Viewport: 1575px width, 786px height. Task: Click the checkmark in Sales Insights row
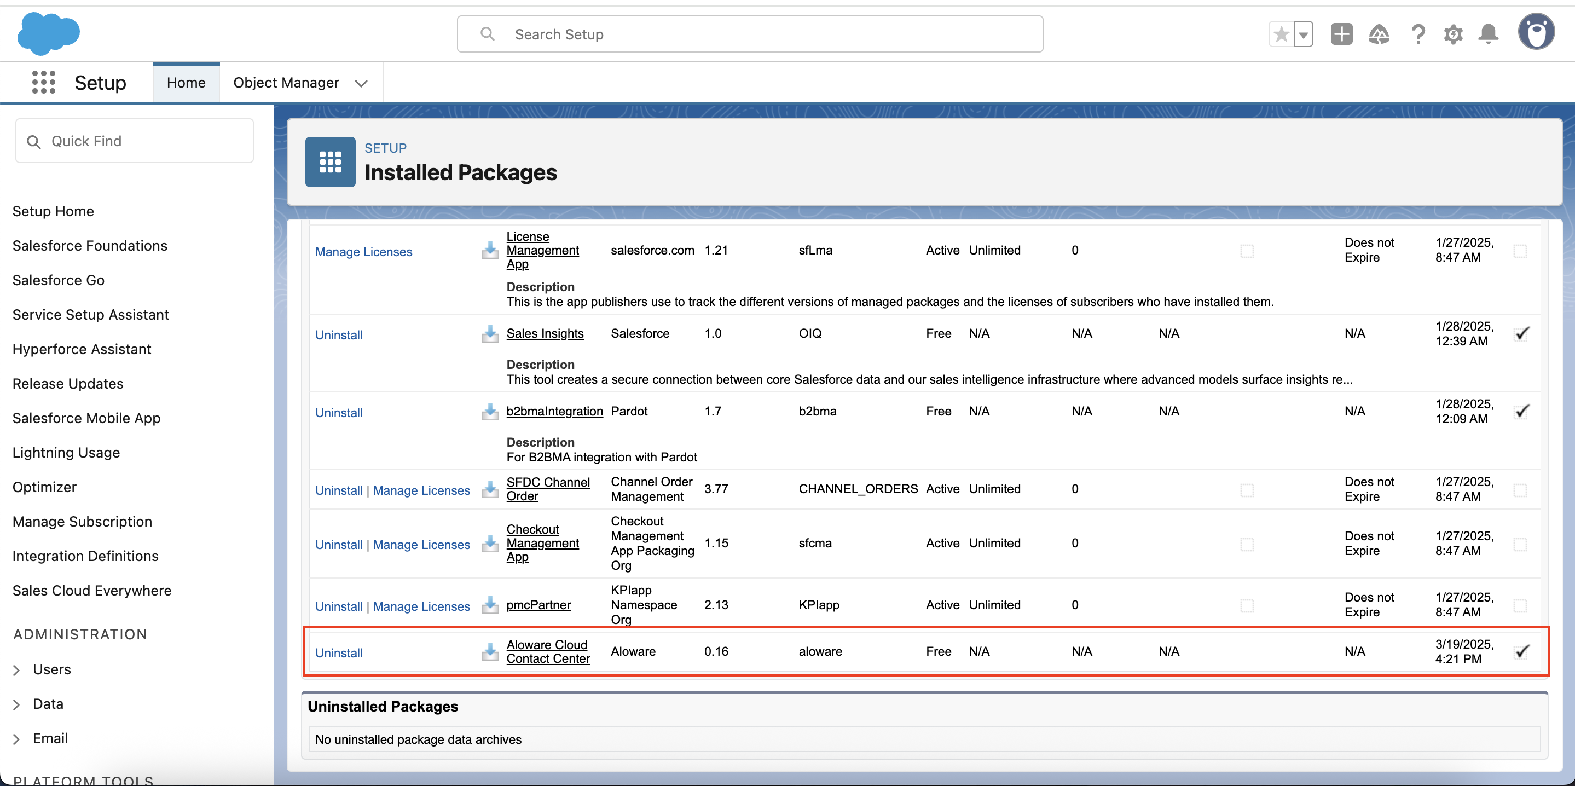coord(1522,333)
